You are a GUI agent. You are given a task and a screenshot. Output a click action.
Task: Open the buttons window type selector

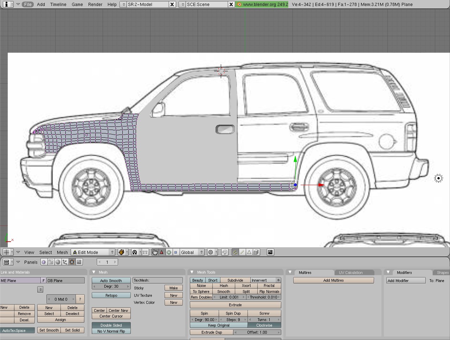pyautogui.click(x=8, y=262)
